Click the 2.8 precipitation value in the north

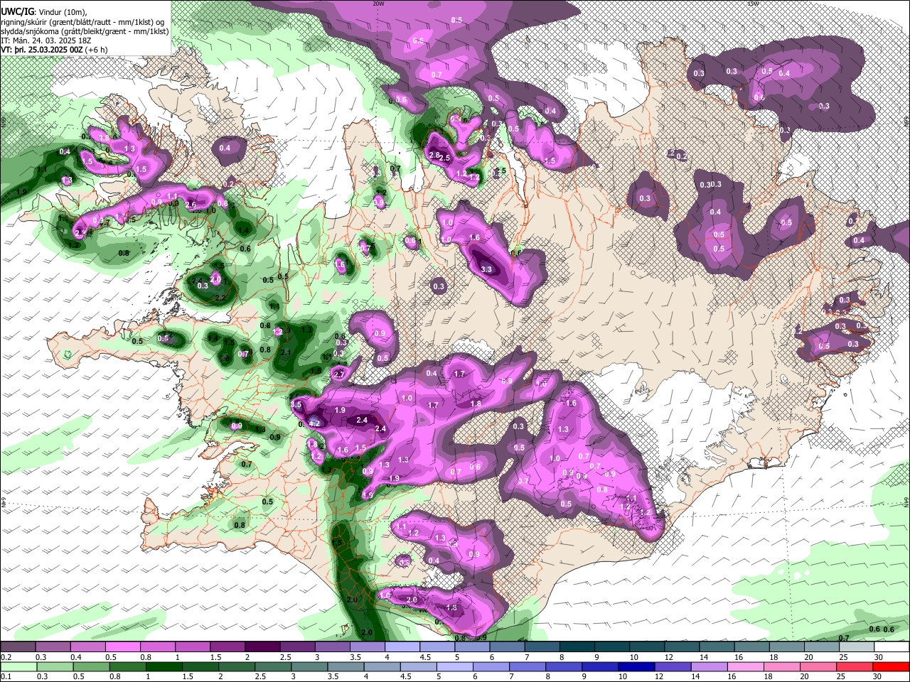[436, 155]
